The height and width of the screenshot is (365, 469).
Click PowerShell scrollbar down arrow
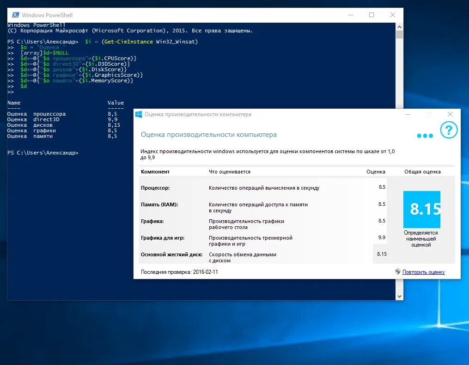(x=399, y=297)
